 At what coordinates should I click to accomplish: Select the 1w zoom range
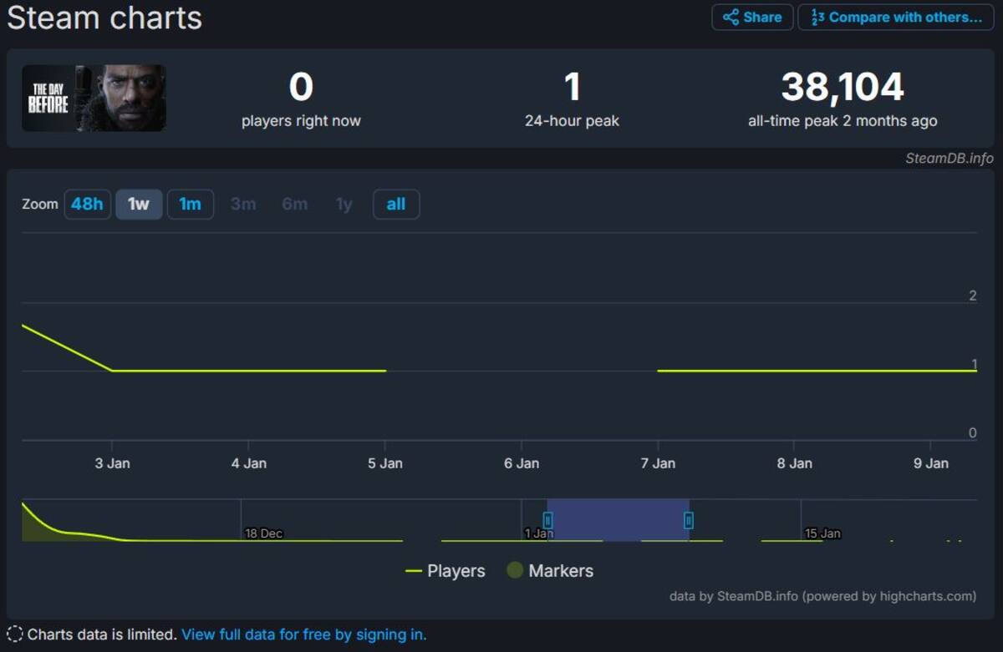pos(139,205)
